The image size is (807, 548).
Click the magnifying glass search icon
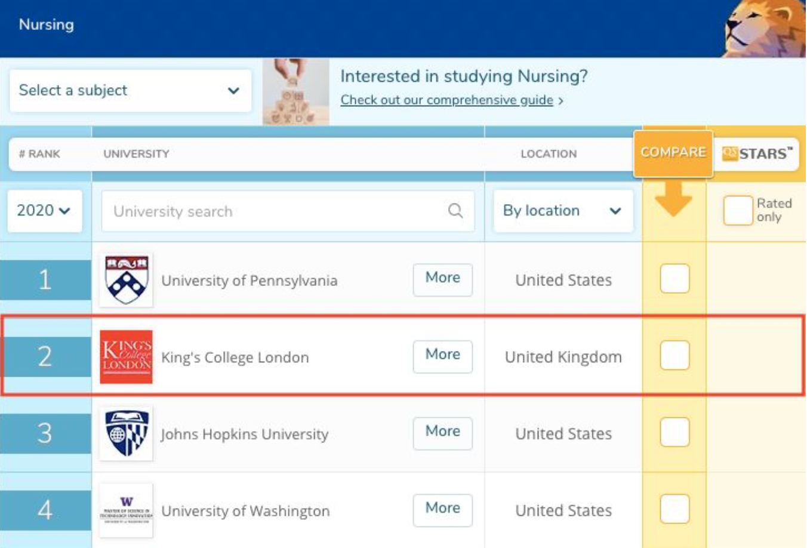(455, 211)
